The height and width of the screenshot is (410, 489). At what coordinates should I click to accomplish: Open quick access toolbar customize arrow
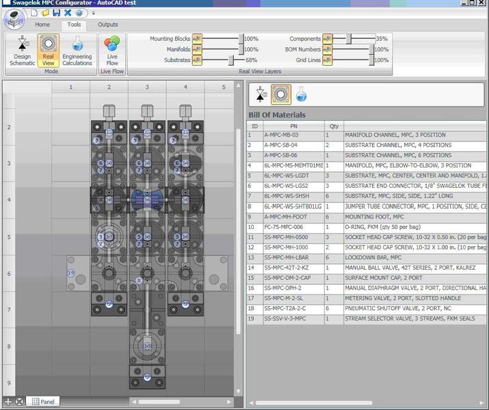point(93,13)
